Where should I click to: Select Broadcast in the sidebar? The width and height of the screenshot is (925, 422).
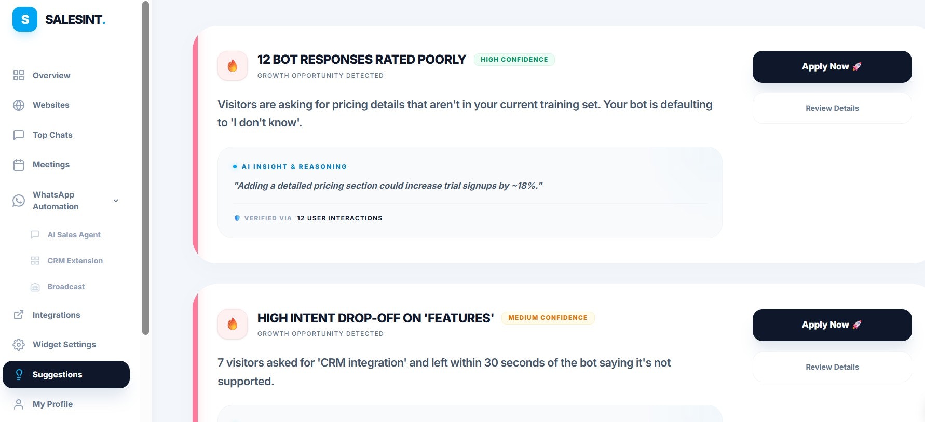(66, 287)
